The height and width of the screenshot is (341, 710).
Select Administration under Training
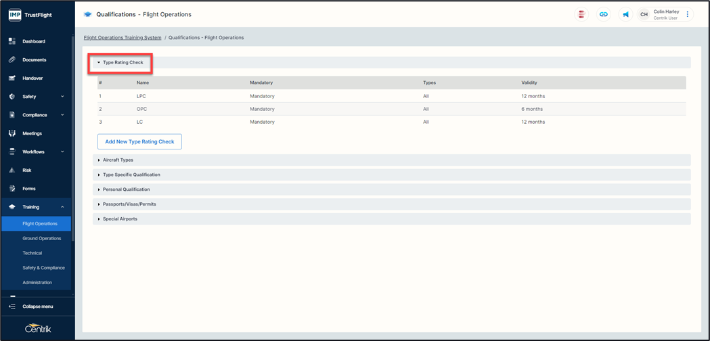coord(37,282)
